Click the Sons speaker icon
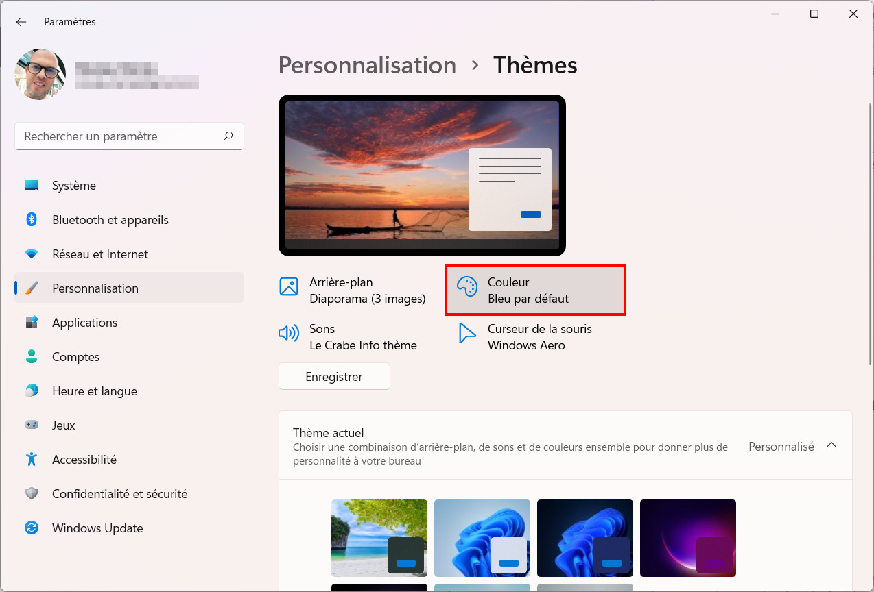The height and width of the screenshot is (592, 874). pyautogui.click(x=289, y=334)
